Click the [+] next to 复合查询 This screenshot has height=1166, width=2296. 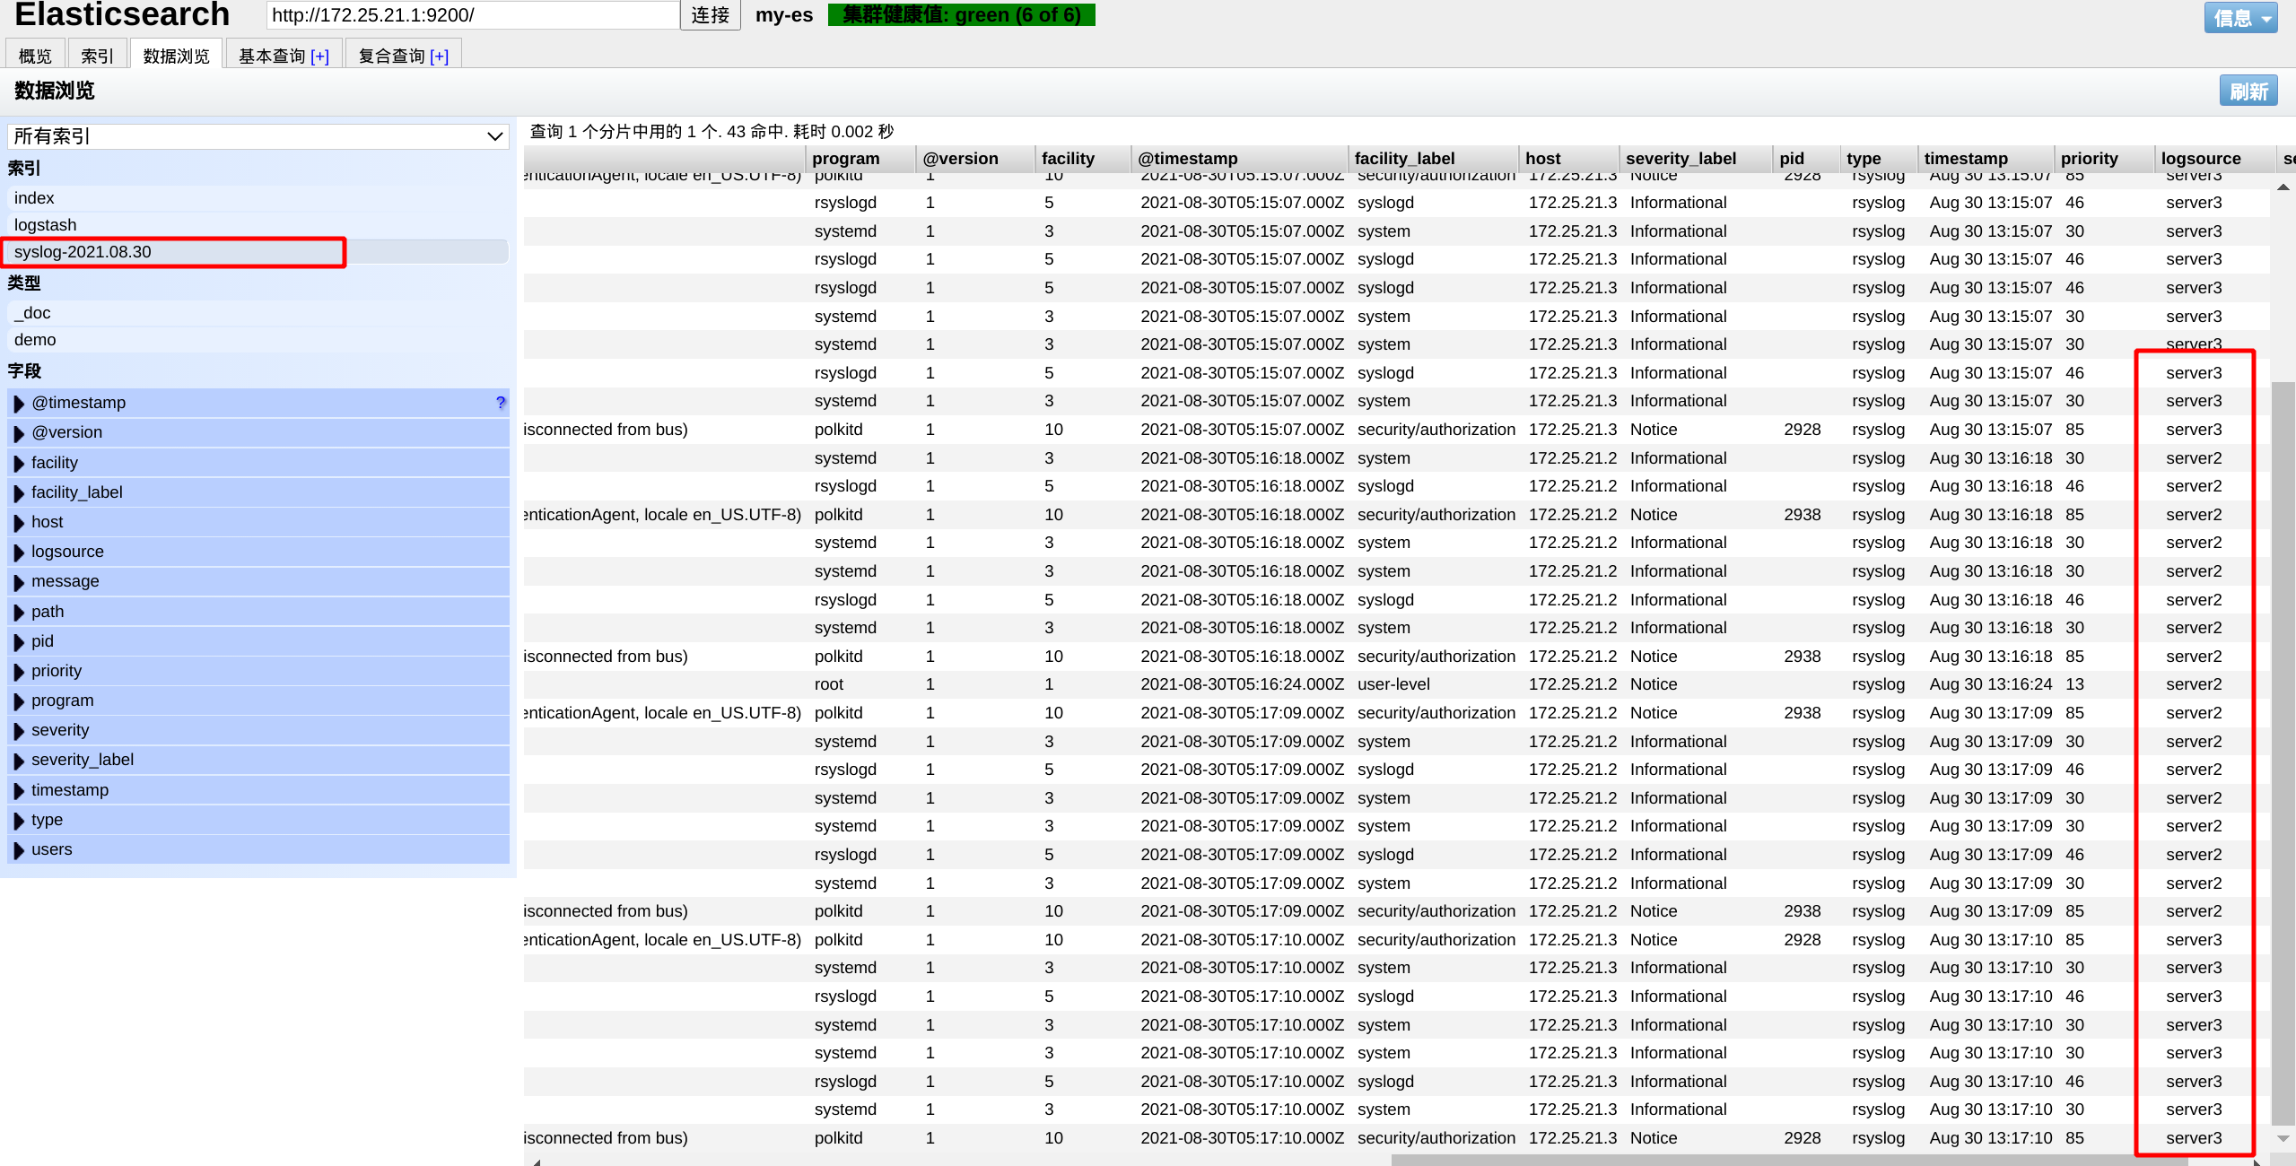point(439,57)
